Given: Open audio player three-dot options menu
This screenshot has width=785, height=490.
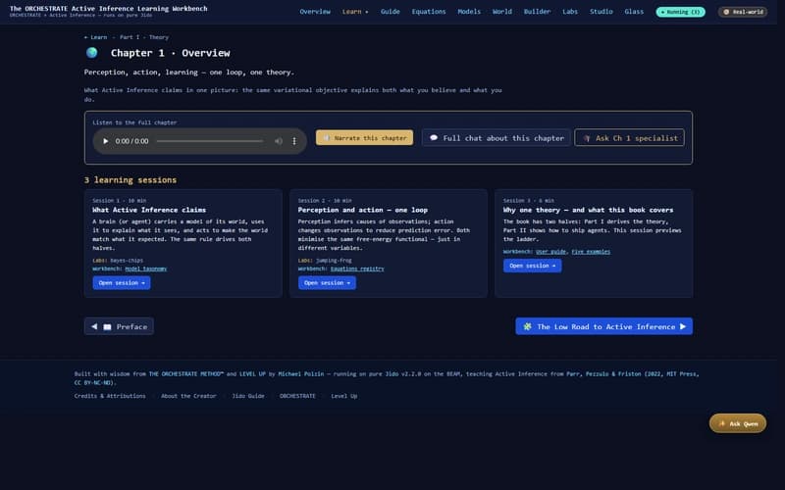Looking at the screenshot, I should coord(294,141).
